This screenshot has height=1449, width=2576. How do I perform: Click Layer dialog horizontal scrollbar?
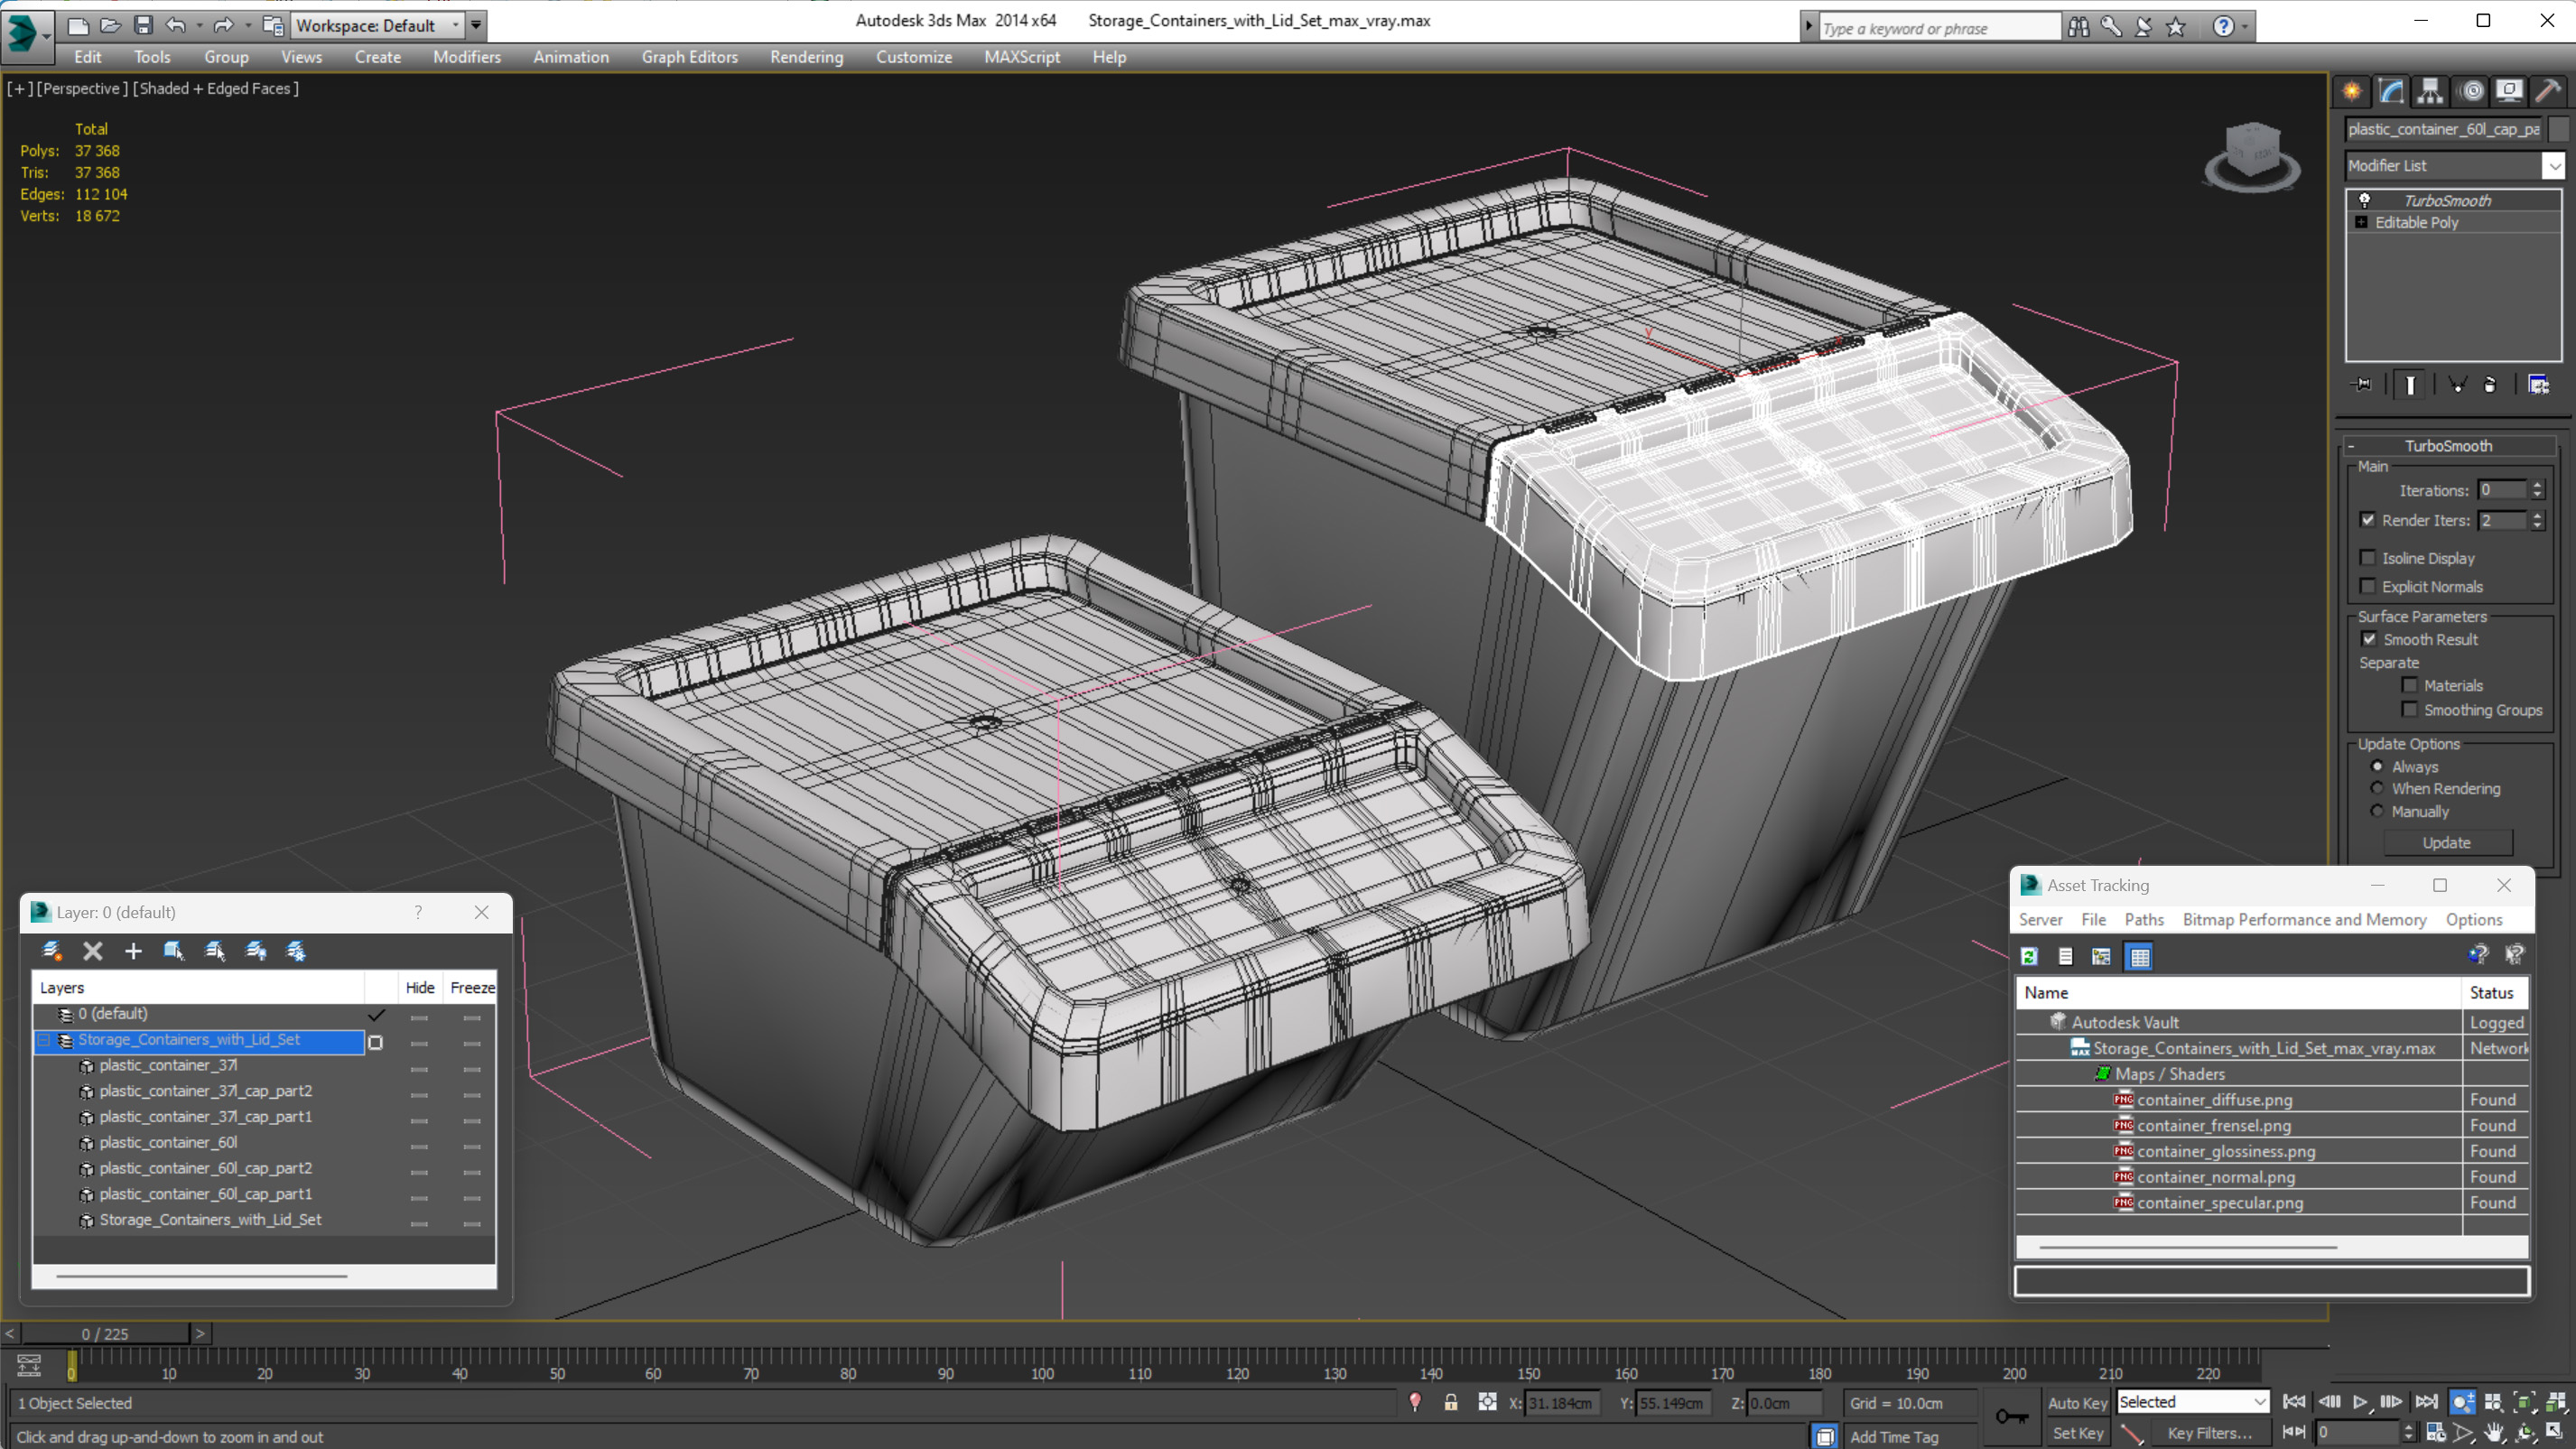pyautogui.click(x=201, y=1276)
